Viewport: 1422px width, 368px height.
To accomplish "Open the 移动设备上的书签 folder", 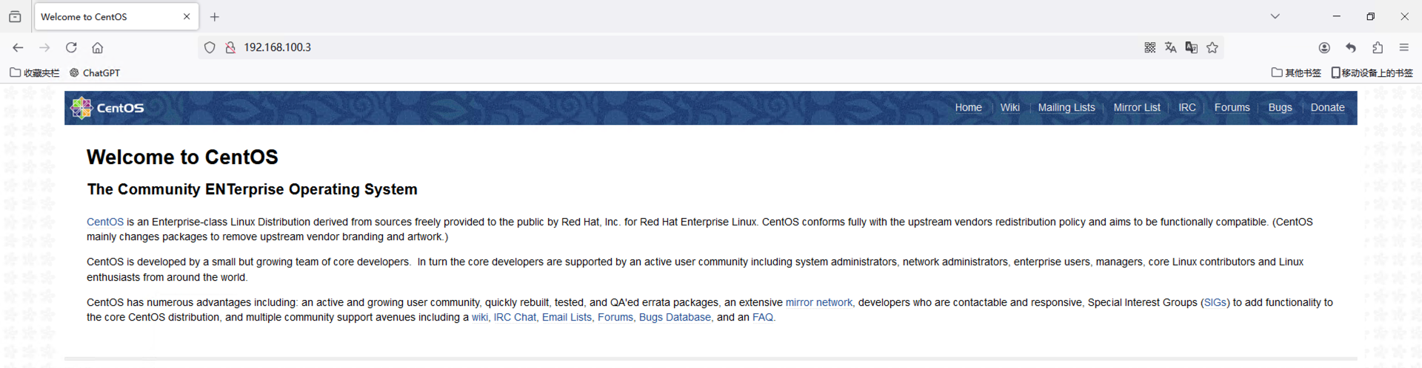I will [1372, 72].
